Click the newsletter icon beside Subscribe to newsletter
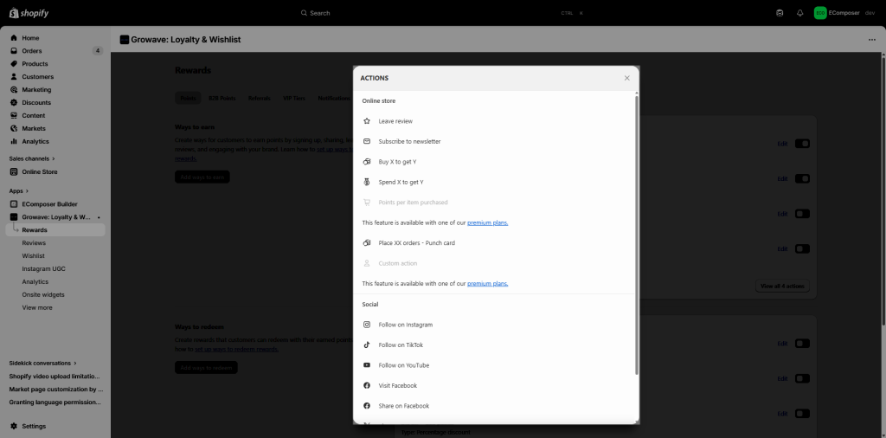Image resolution: width=886 pixels, height=438 pixels. pyautogui.click(x=367, y=141)
